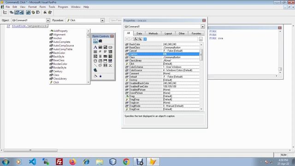Open the Properties window Command1 object dropdown
Viewport: 295px width, 166px height.
tap(203, 27)
